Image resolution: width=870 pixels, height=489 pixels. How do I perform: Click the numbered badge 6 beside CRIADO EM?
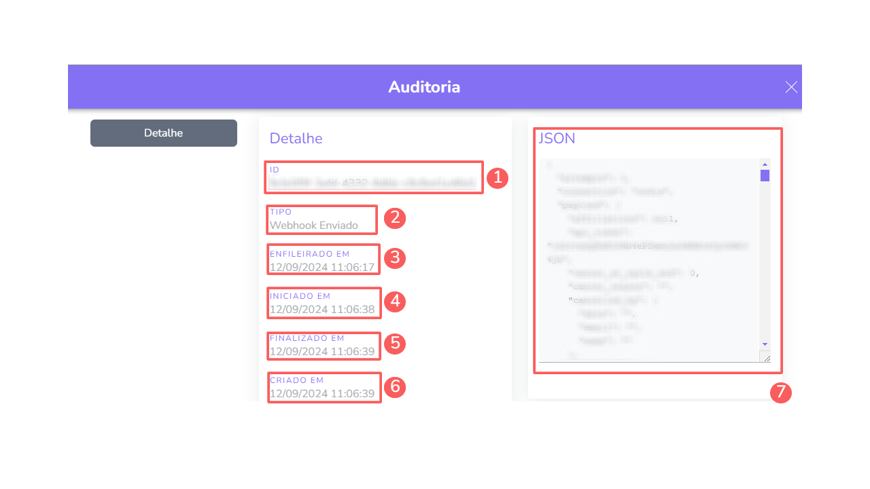(x=394, y=387)
